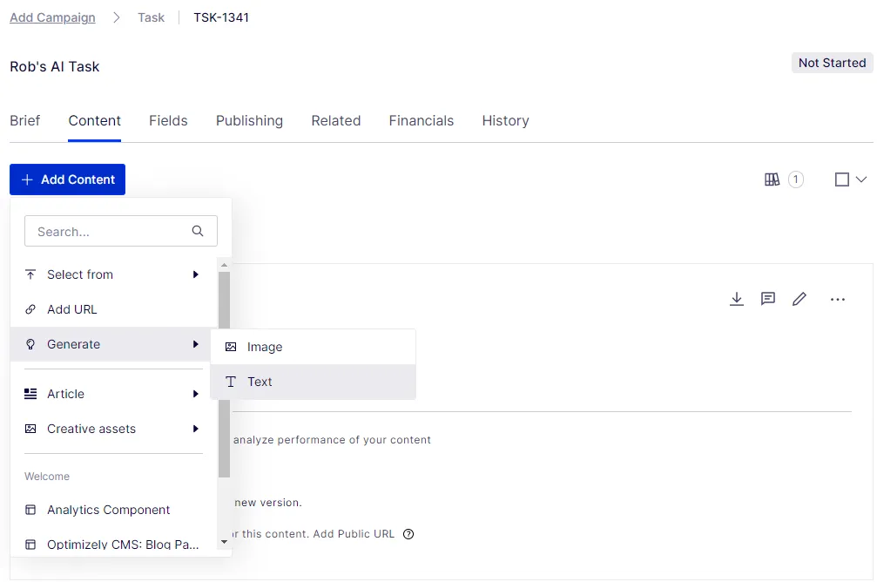Open comments icon on content card
The image size is (877, 582).
point(768,299)
